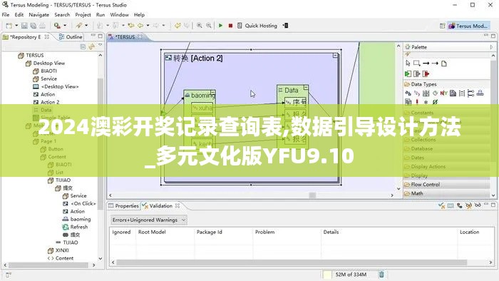Pick the hierarchy data structure icon

click(x=480, y=93)
